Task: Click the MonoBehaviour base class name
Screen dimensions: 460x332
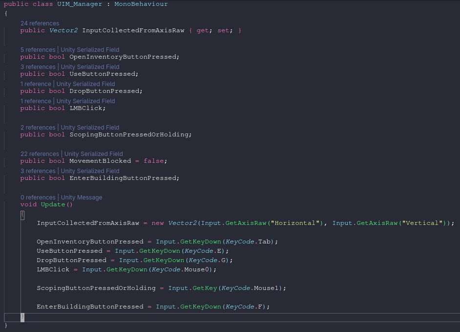Action: (x=141, y=4)
